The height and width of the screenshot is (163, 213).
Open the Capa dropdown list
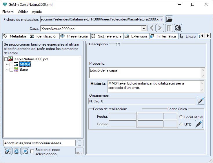tap(143, 29)
